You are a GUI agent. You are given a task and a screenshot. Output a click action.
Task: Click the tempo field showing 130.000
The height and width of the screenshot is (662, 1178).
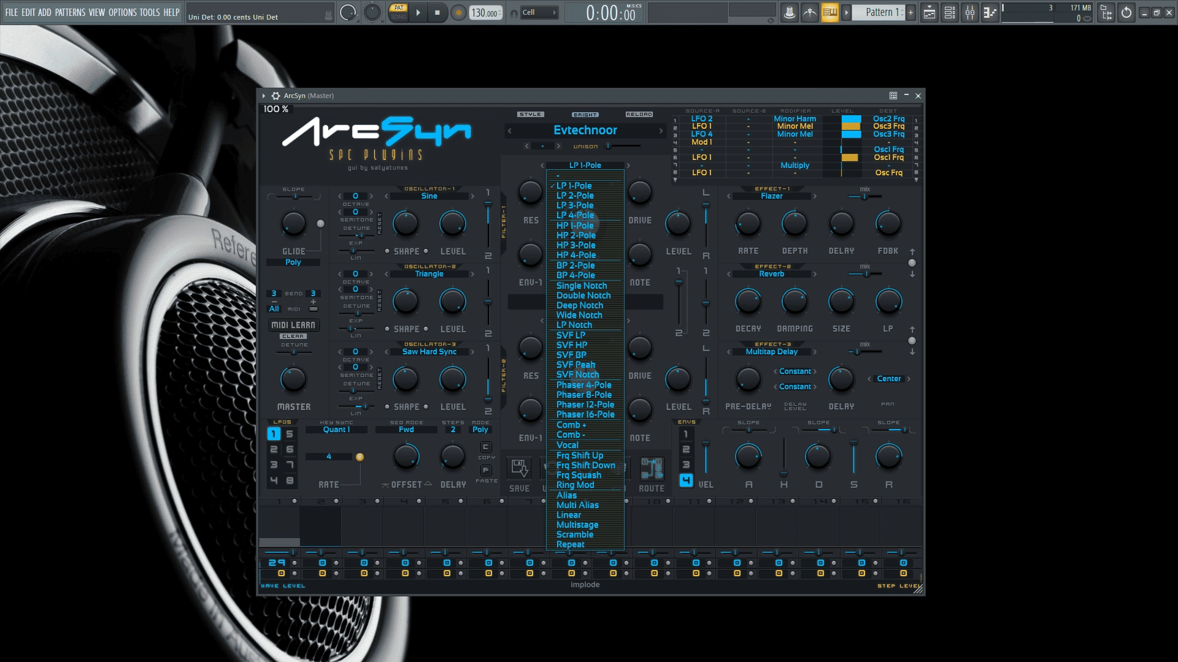(x=485, y=13)
